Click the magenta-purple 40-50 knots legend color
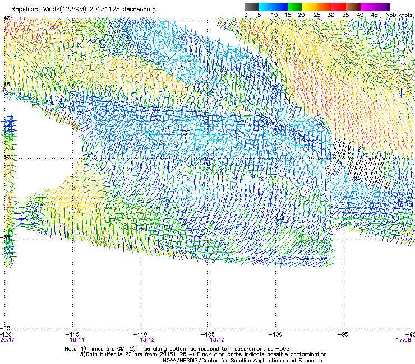 click(x=375, y=7)
